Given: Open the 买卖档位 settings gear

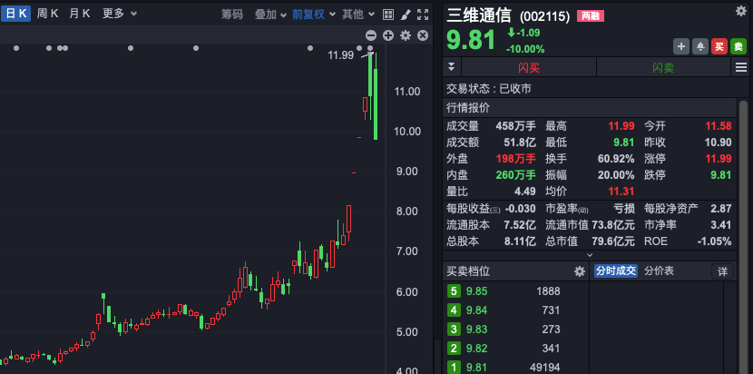Looking at the screenshot, I should click(580, 271).
